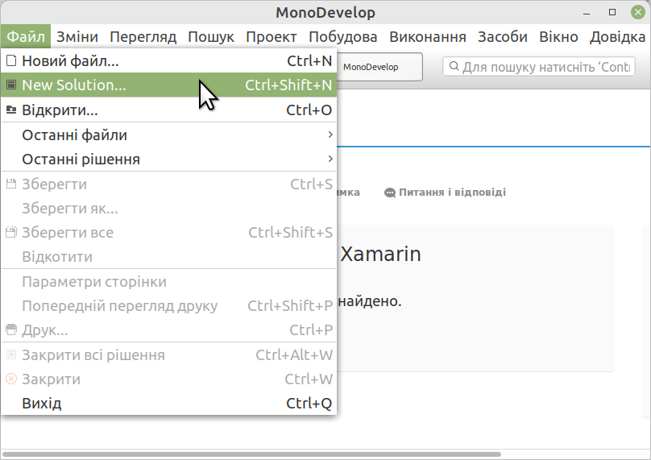Click the Xamarin heading text
The height and width of the screenshot is (460, 651).
(x=381, y=254)
